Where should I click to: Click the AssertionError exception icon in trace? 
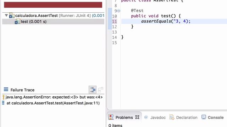point(4,97)
